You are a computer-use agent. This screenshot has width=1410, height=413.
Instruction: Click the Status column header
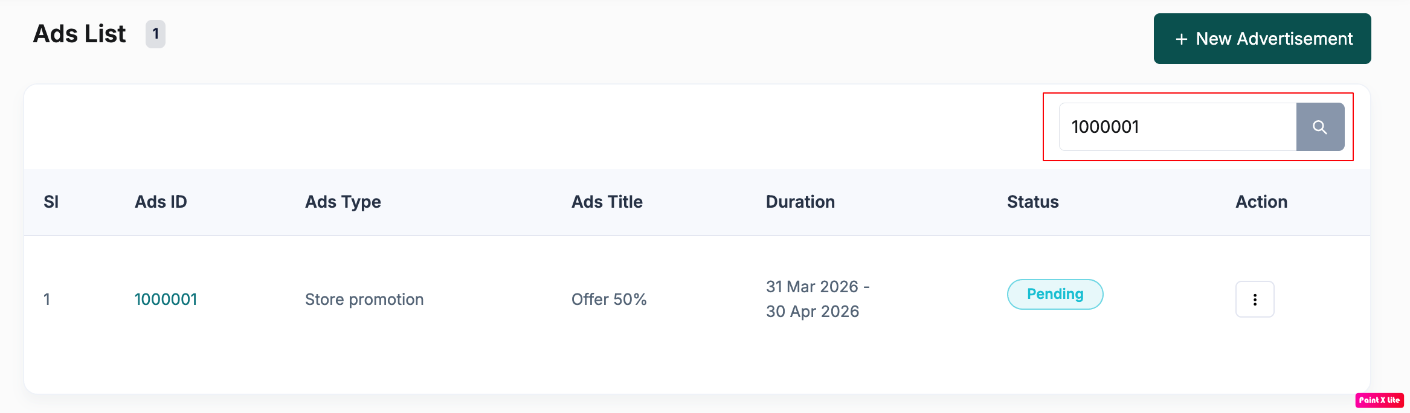click(1032, 202)
